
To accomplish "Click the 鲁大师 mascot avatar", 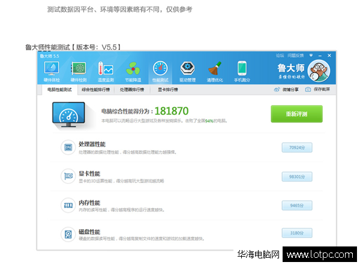I will pos(319,71).
